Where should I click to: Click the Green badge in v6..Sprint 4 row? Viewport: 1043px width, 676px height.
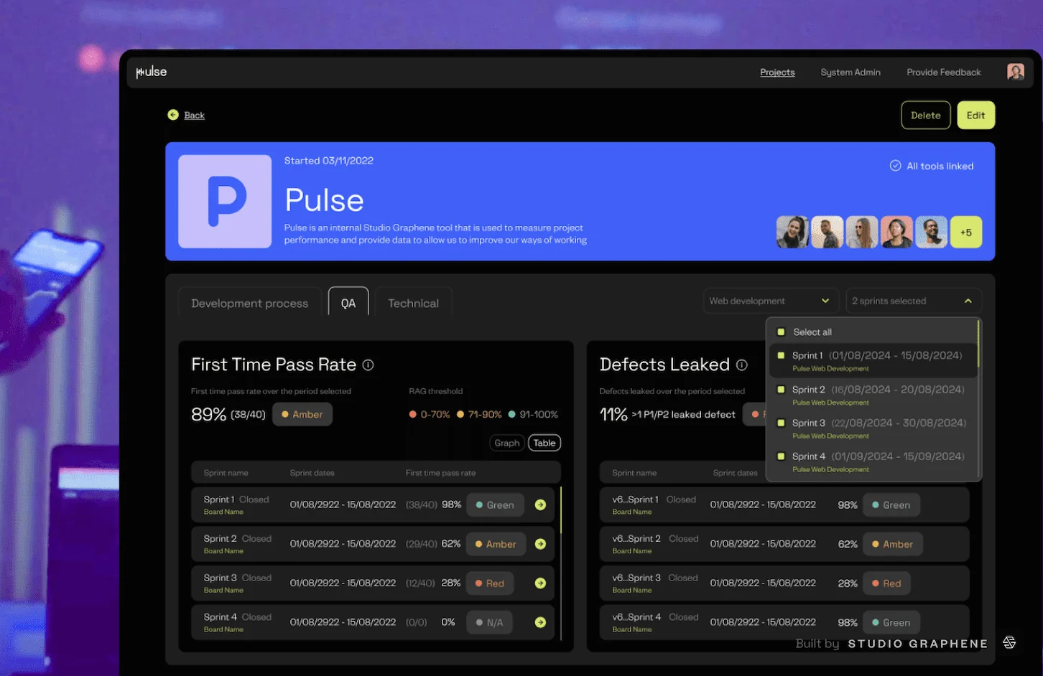point(891,623)
